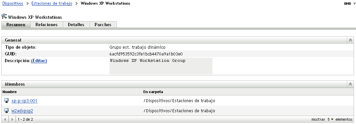The width and height of the screenshot is (356, 124).
Task: Click the 1 - 2 de 2 pager text
Action: click(25, 119)
